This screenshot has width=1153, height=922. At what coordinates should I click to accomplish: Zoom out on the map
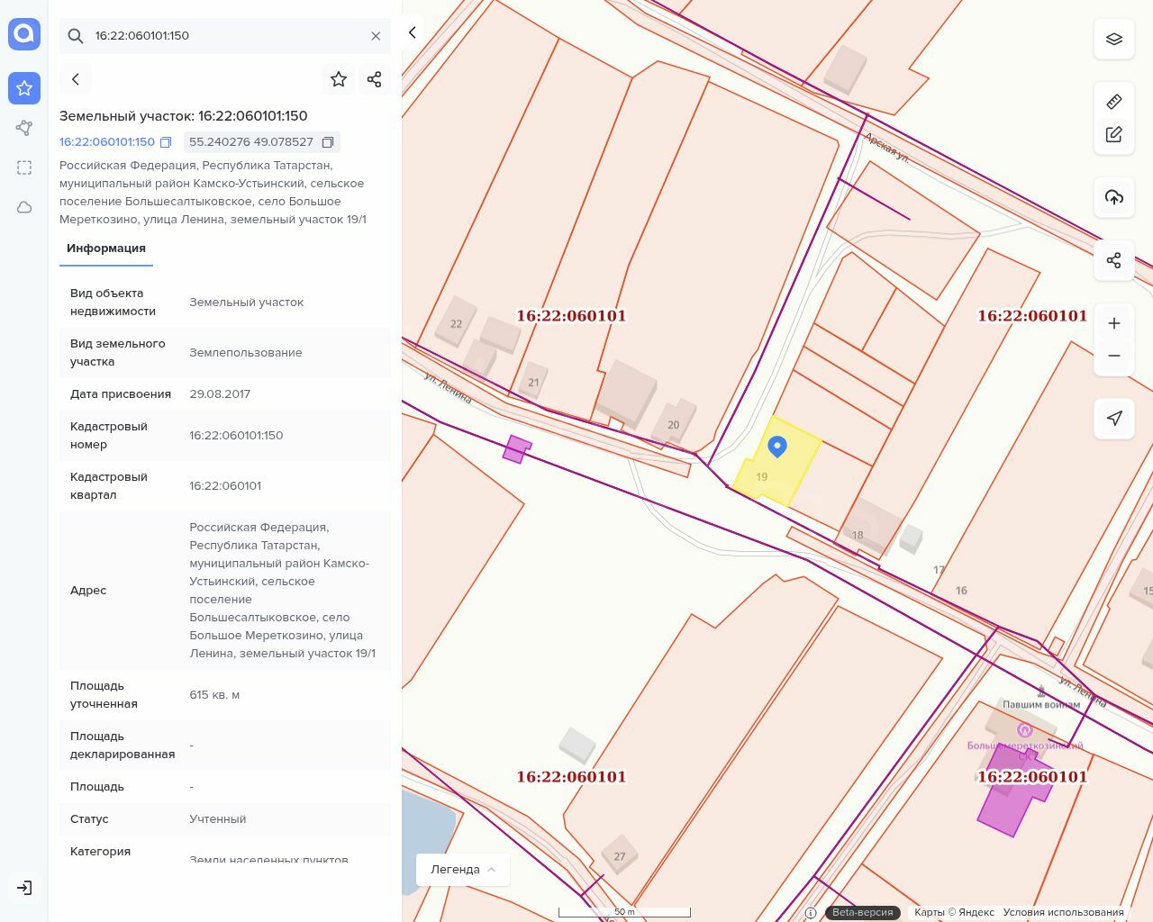click(x=1114, y=356)
